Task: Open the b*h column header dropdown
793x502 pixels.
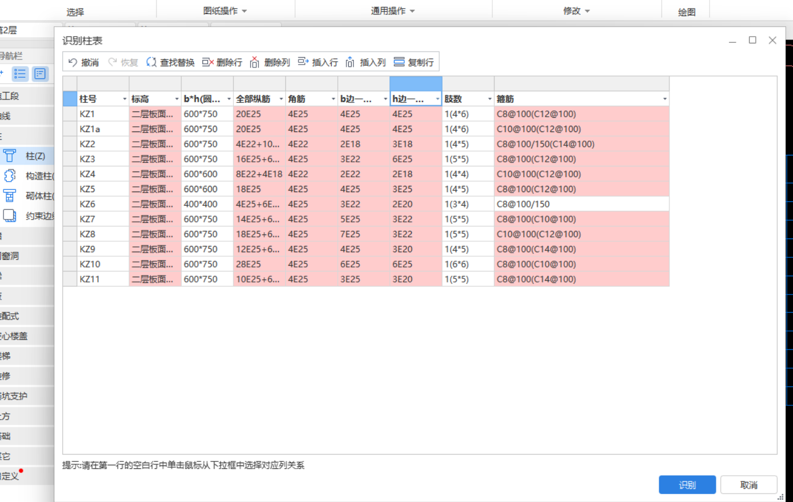Action: pos(229,99)
